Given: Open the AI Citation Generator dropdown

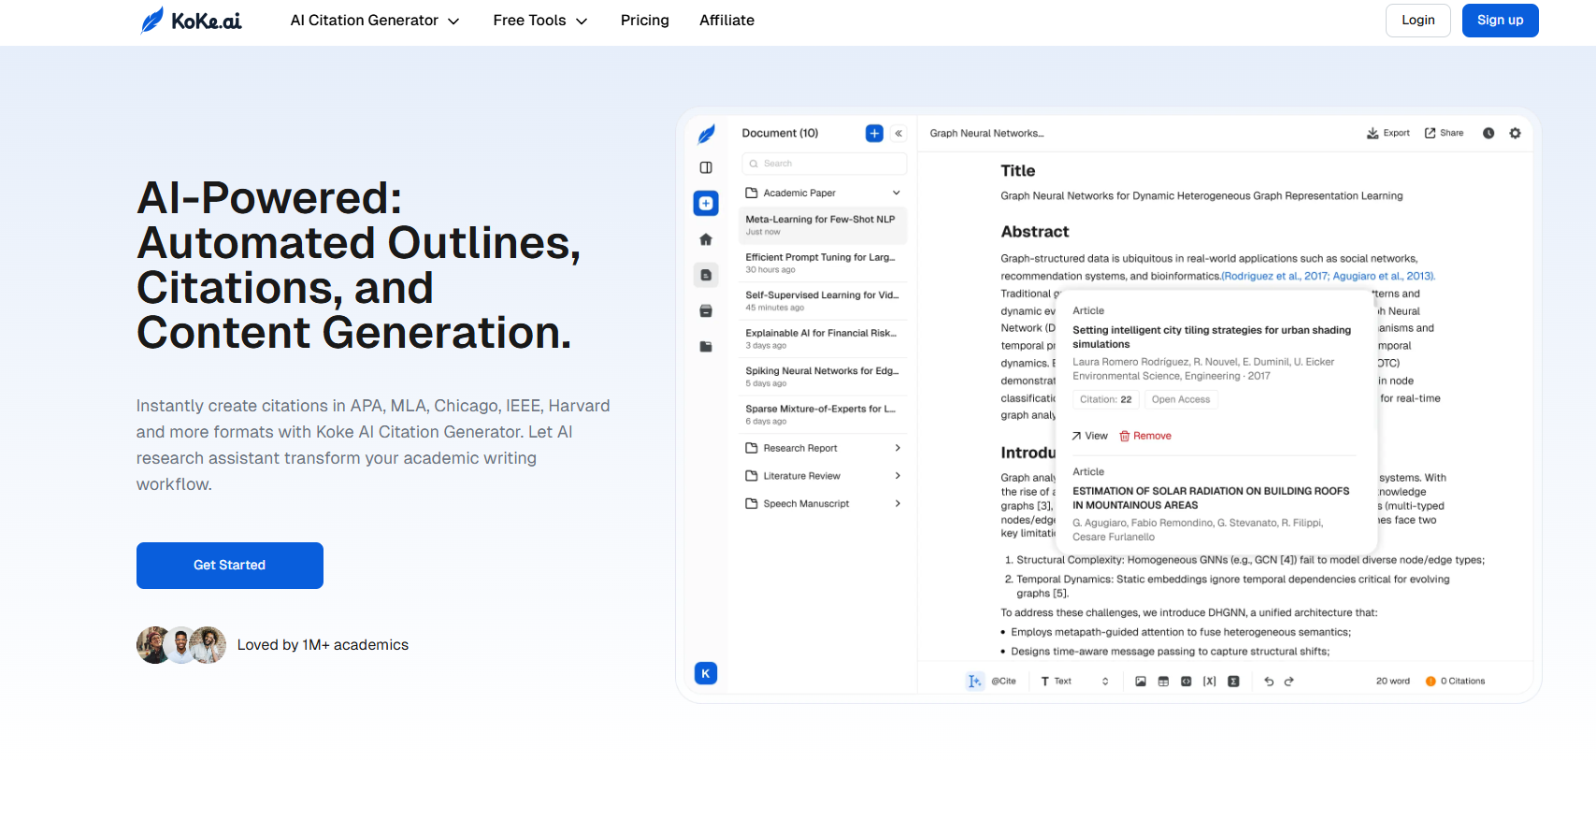Looking at the screenshot, I should click(374, 21).
